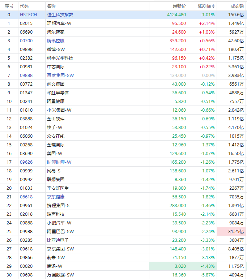
Task: Open stock code 09626 link
Action: pyautogui.click(x=26, y=162)
